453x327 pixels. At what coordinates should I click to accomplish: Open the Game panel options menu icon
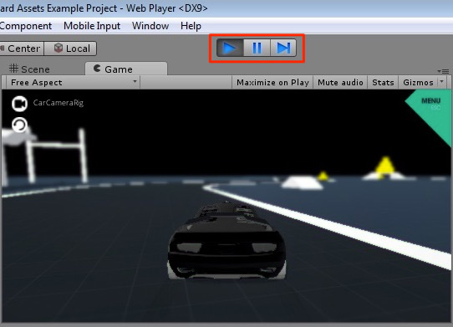(443, 71)
